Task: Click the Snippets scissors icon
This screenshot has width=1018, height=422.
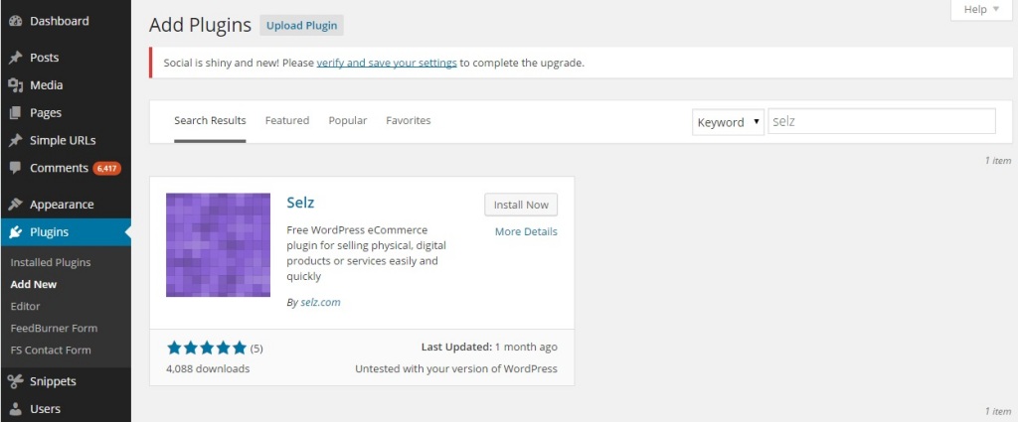Action: pyautogui.click(x=16, y=381)
